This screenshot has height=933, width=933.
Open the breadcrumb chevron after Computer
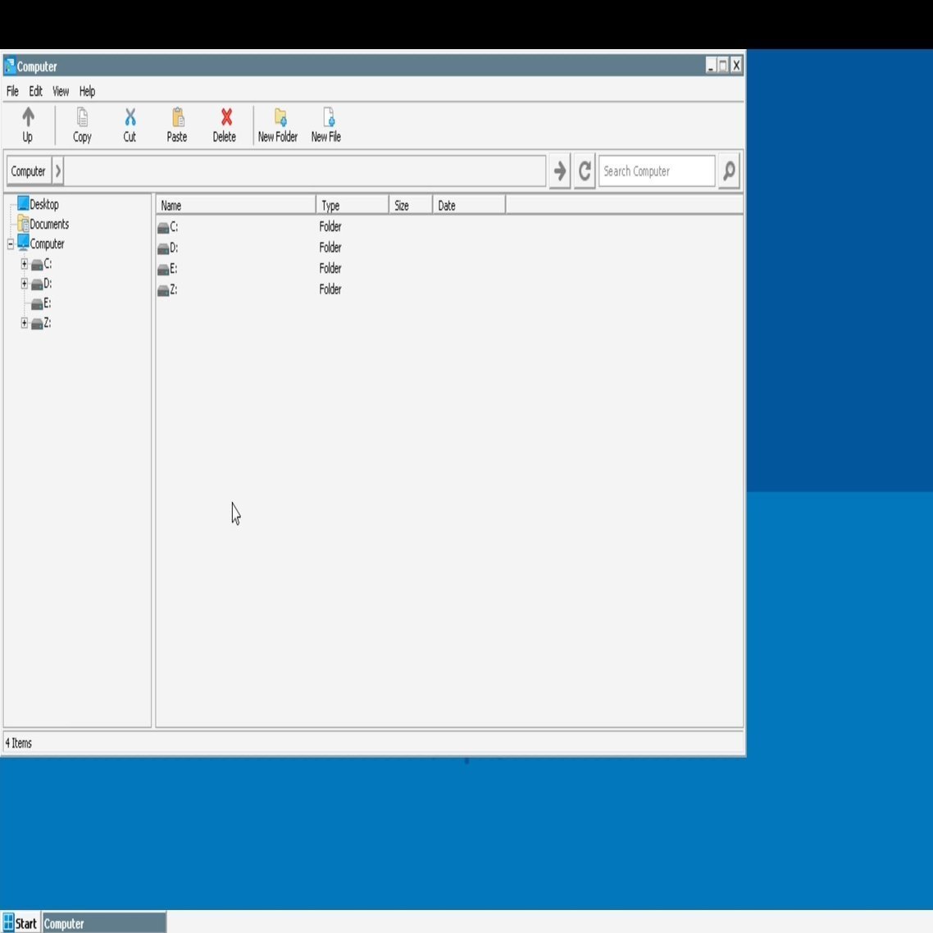click(x=57, y=171)
